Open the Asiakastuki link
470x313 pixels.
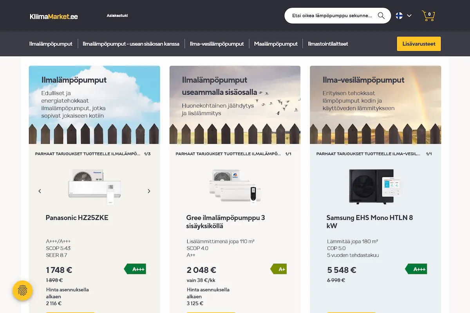[x=117, y=16]
